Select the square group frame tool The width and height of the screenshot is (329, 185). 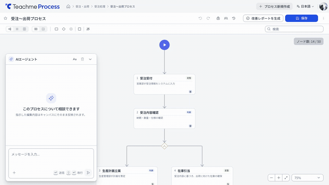click(x=80, y=29)
